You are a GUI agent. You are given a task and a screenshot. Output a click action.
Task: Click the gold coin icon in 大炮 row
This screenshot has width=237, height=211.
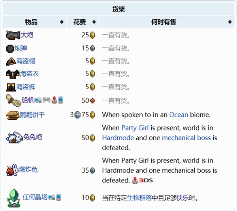(x=92, y=35)
